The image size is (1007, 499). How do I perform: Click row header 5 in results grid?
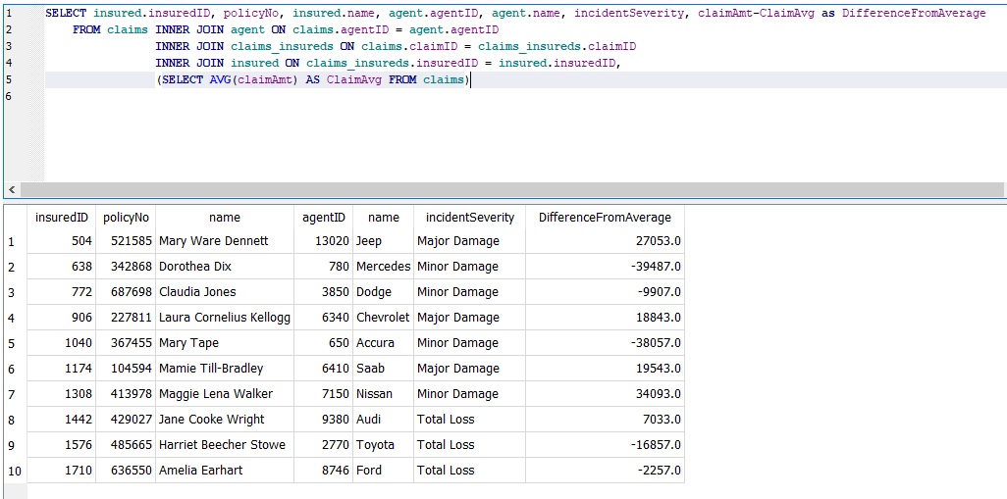click(14, 343)
